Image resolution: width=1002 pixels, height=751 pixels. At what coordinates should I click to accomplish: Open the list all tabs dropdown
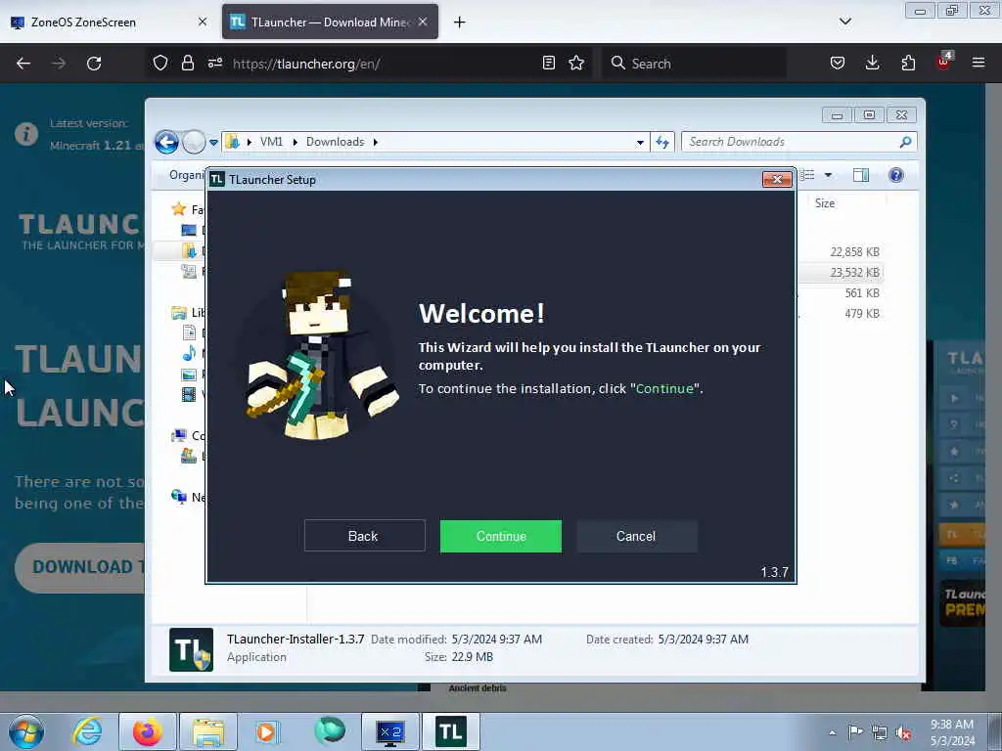pos(844,22)
